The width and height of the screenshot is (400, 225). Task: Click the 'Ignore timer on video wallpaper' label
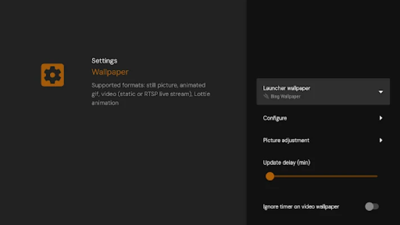pyautogui.click(x=301, y=206)
